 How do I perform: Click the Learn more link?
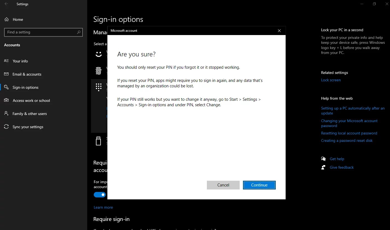[103, 207]
